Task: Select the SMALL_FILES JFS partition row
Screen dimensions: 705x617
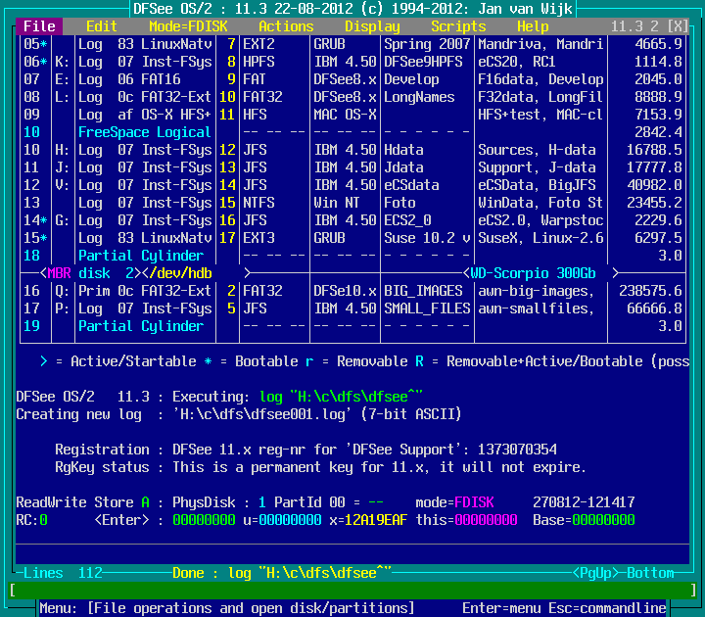Action: 352,308
